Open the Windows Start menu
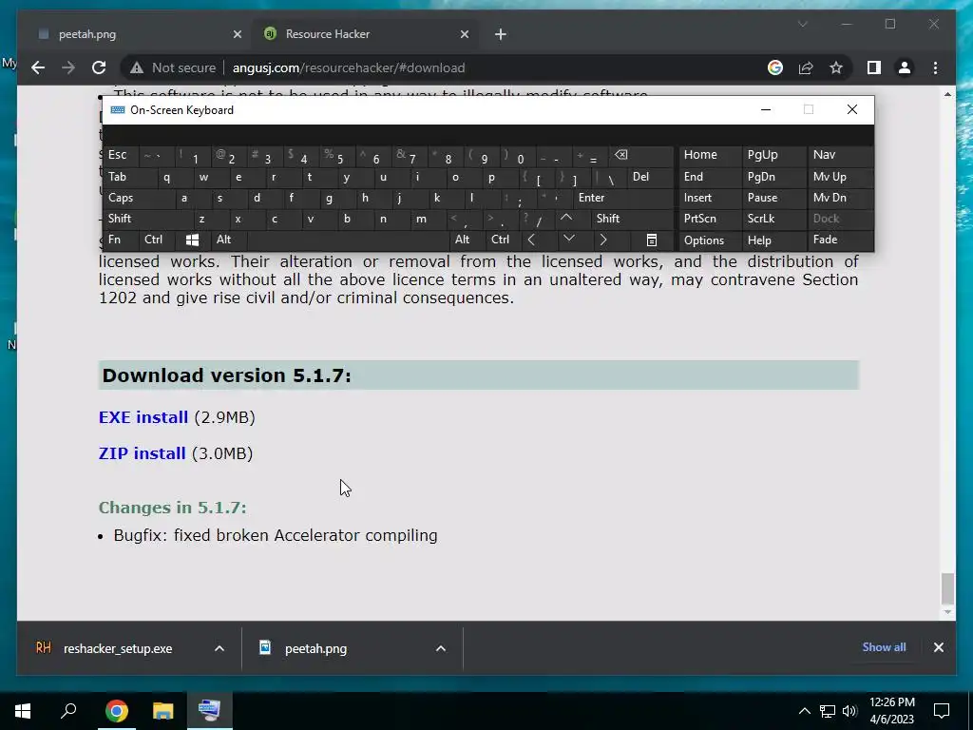The image size is (973, 730). [x=23, y=711]
